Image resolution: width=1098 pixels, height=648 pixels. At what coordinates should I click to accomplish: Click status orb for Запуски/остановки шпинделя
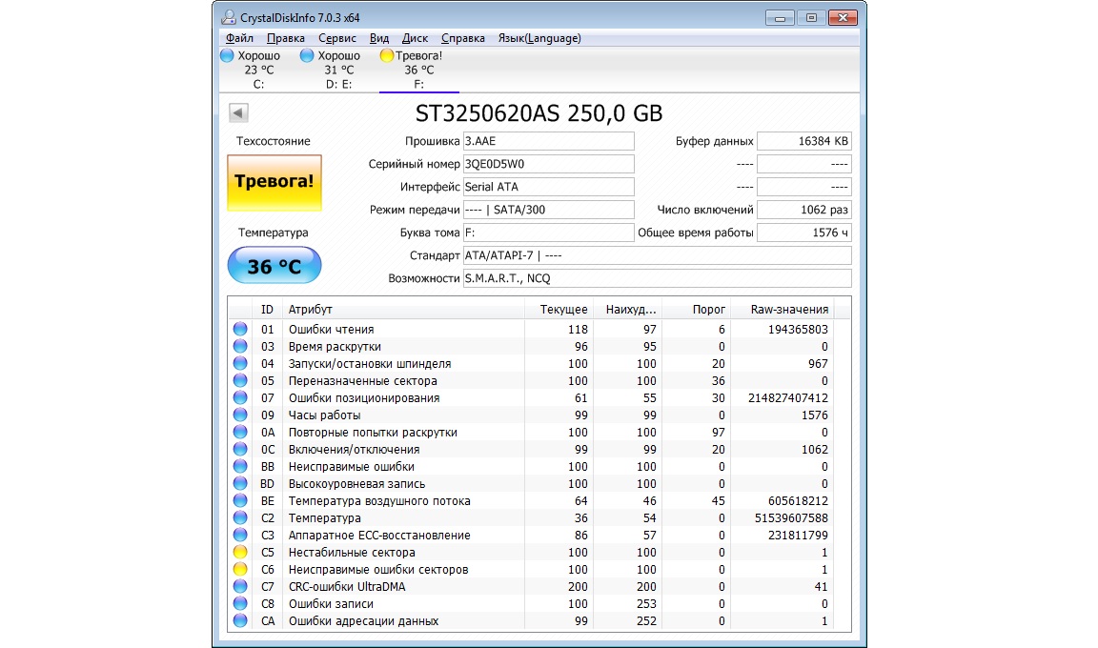click(240, 363)
